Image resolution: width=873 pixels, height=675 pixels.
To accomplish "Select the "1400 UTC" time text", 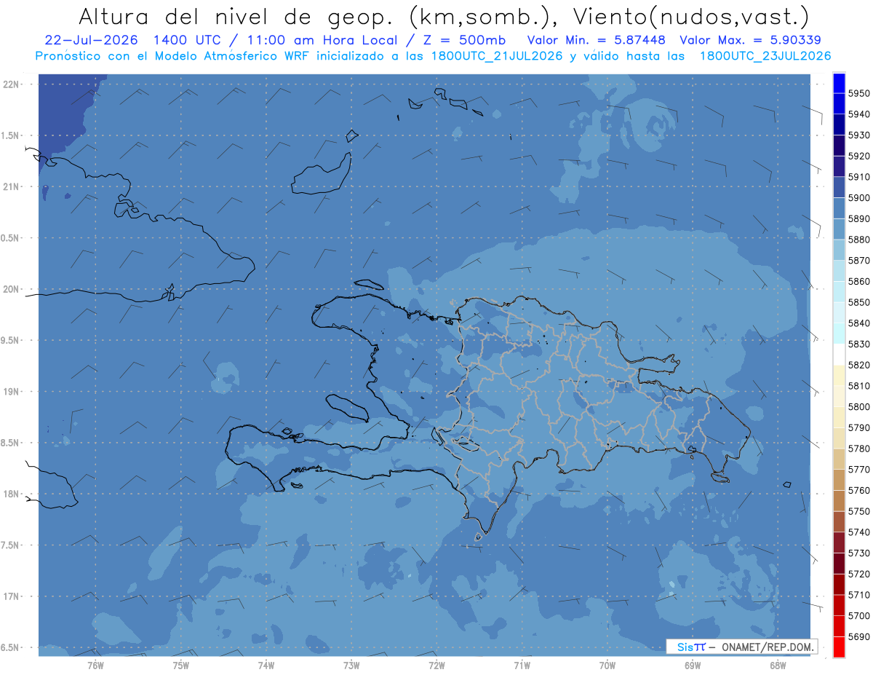I will click(188, 41).
